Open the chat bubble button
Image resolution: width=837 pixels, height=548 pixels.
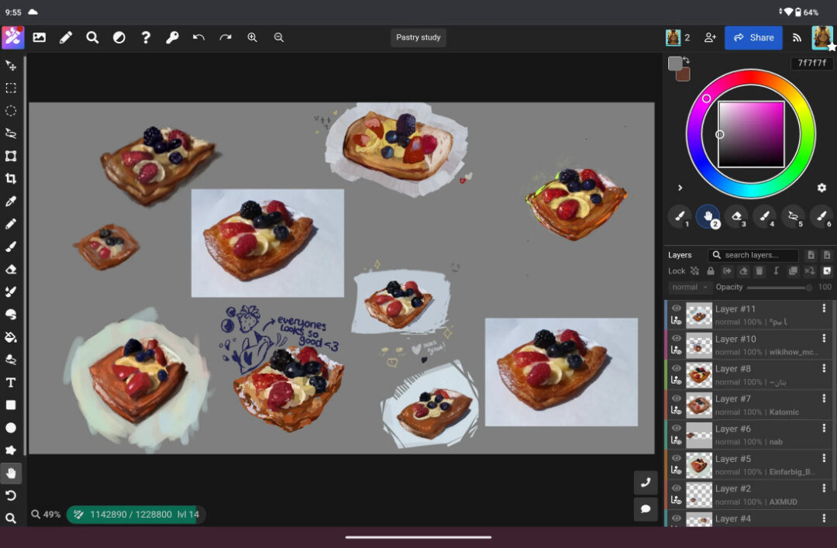[646, 508]
